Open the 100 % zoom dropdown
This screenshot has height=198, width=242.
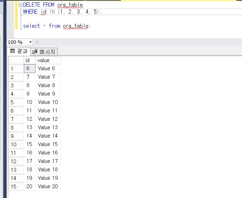[x=30, y=42]
